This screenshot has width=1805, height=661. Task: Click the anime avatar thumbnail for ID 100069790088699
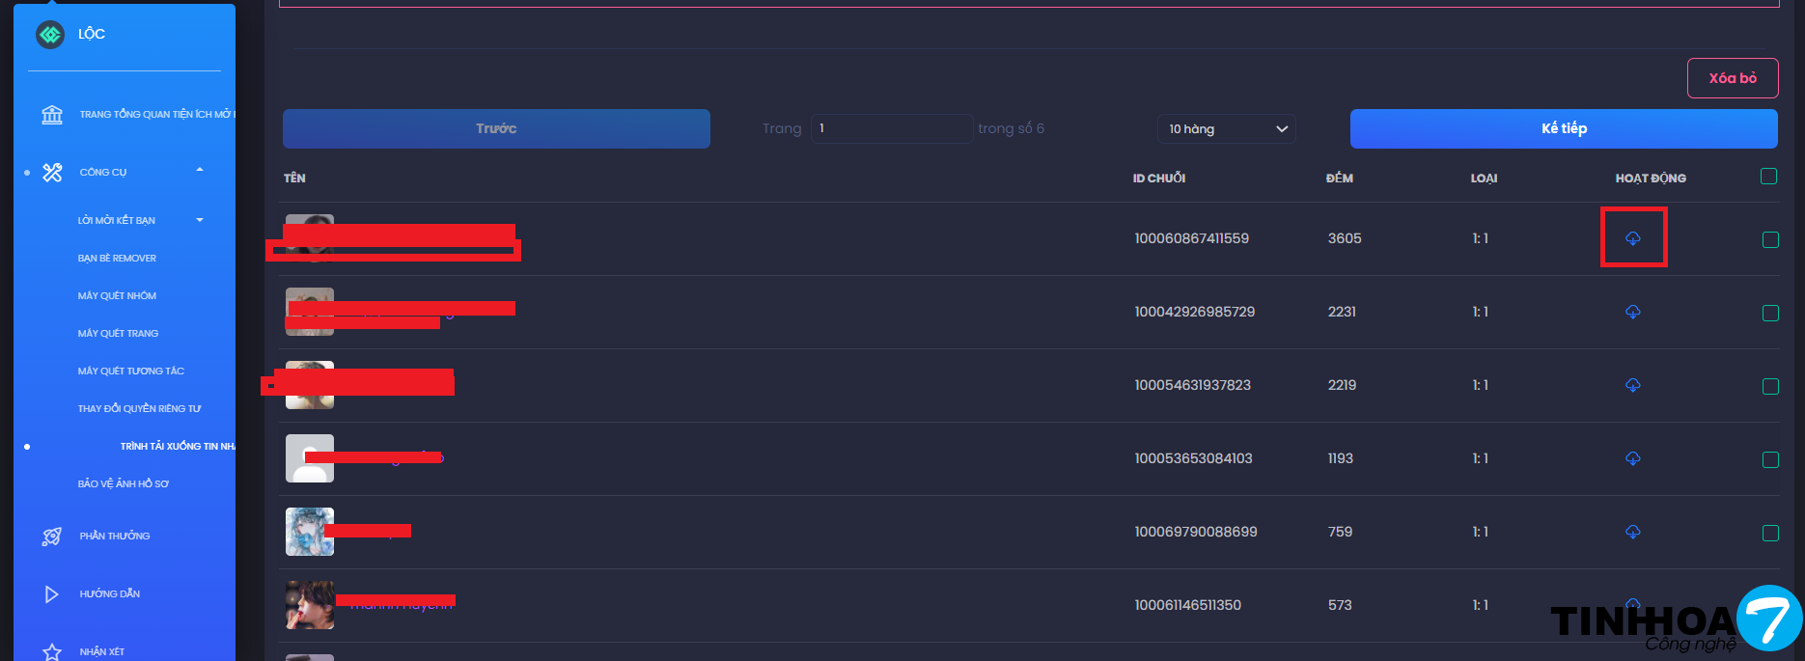(x=310, y=532)
